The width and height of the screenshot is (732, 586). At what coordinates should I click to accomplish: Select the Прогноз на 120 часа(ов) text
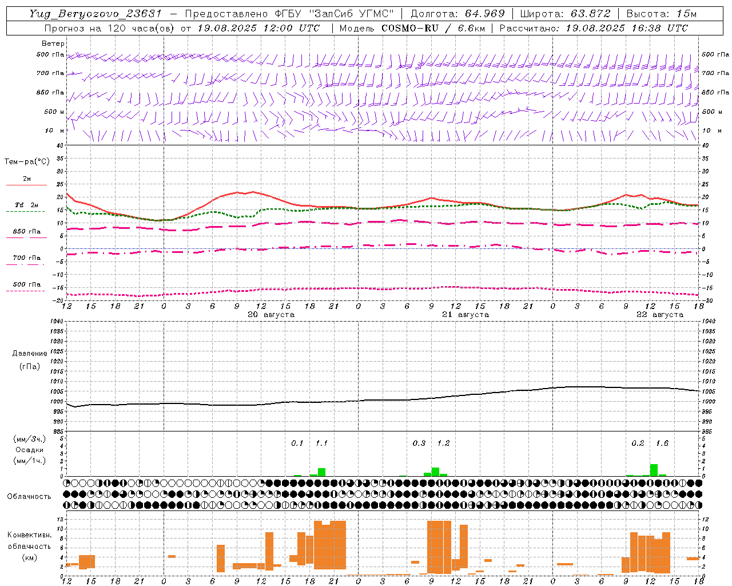tap(110, 27)
